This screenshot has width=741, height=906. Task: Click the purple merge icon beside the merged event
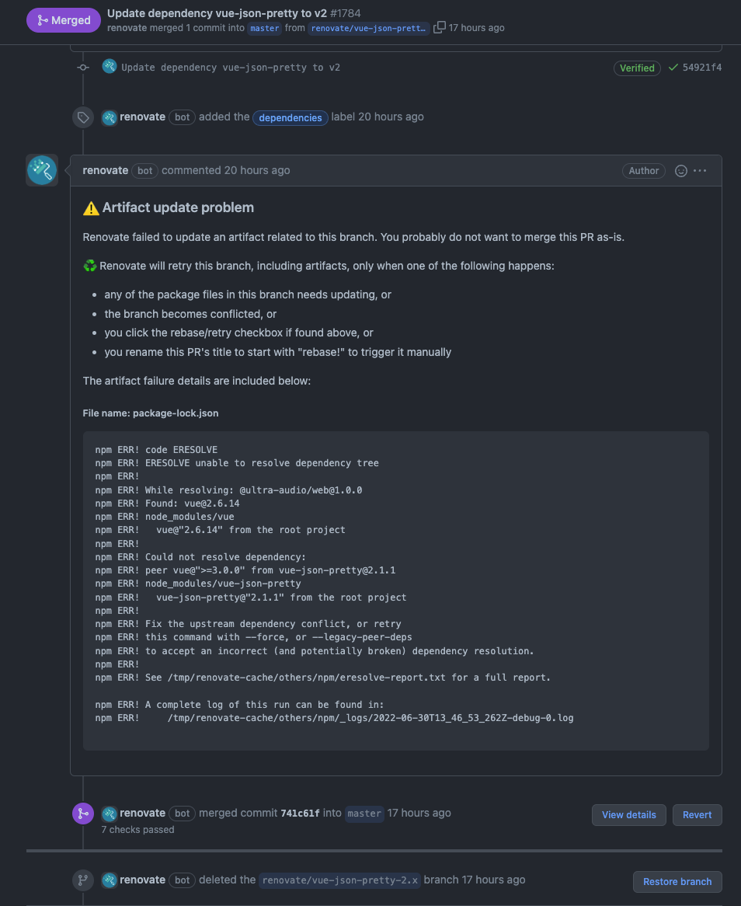[x=83, y=813]
